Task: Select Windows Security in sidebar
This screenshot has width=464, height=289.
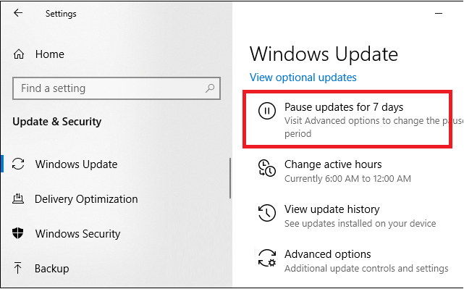Action: click(77, 234)
